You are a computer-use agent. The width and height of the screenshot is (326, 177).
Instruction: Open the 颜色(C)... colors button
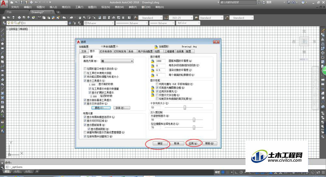(101, 108)
